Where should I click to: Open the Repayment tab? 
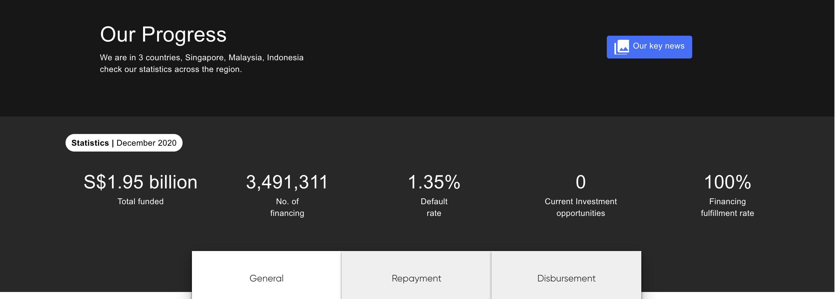tap(416, 278)
